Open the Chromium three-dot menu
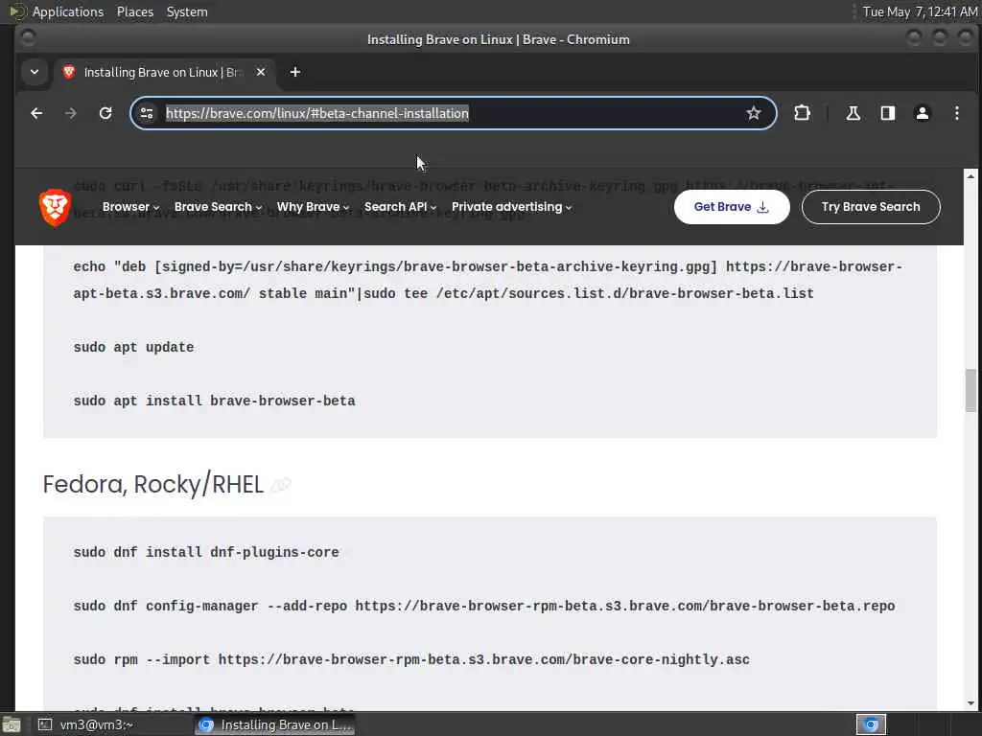The image size is (982, 736). 956,113
